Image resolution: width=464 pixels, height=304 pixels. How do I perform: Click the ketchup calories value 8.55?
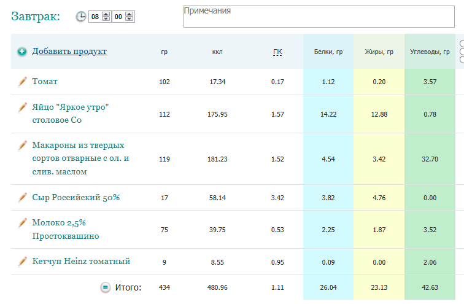217,262
